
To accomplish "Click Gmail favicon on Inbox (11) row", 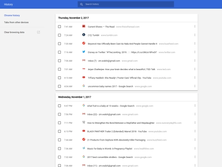I will point(84,165).
